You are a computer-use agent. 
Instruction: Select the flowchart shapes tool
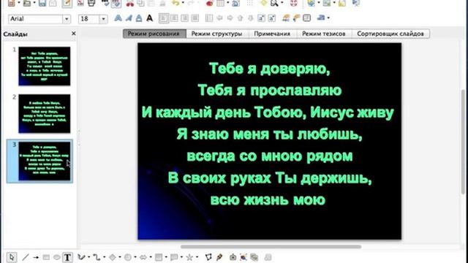(159, 257)
